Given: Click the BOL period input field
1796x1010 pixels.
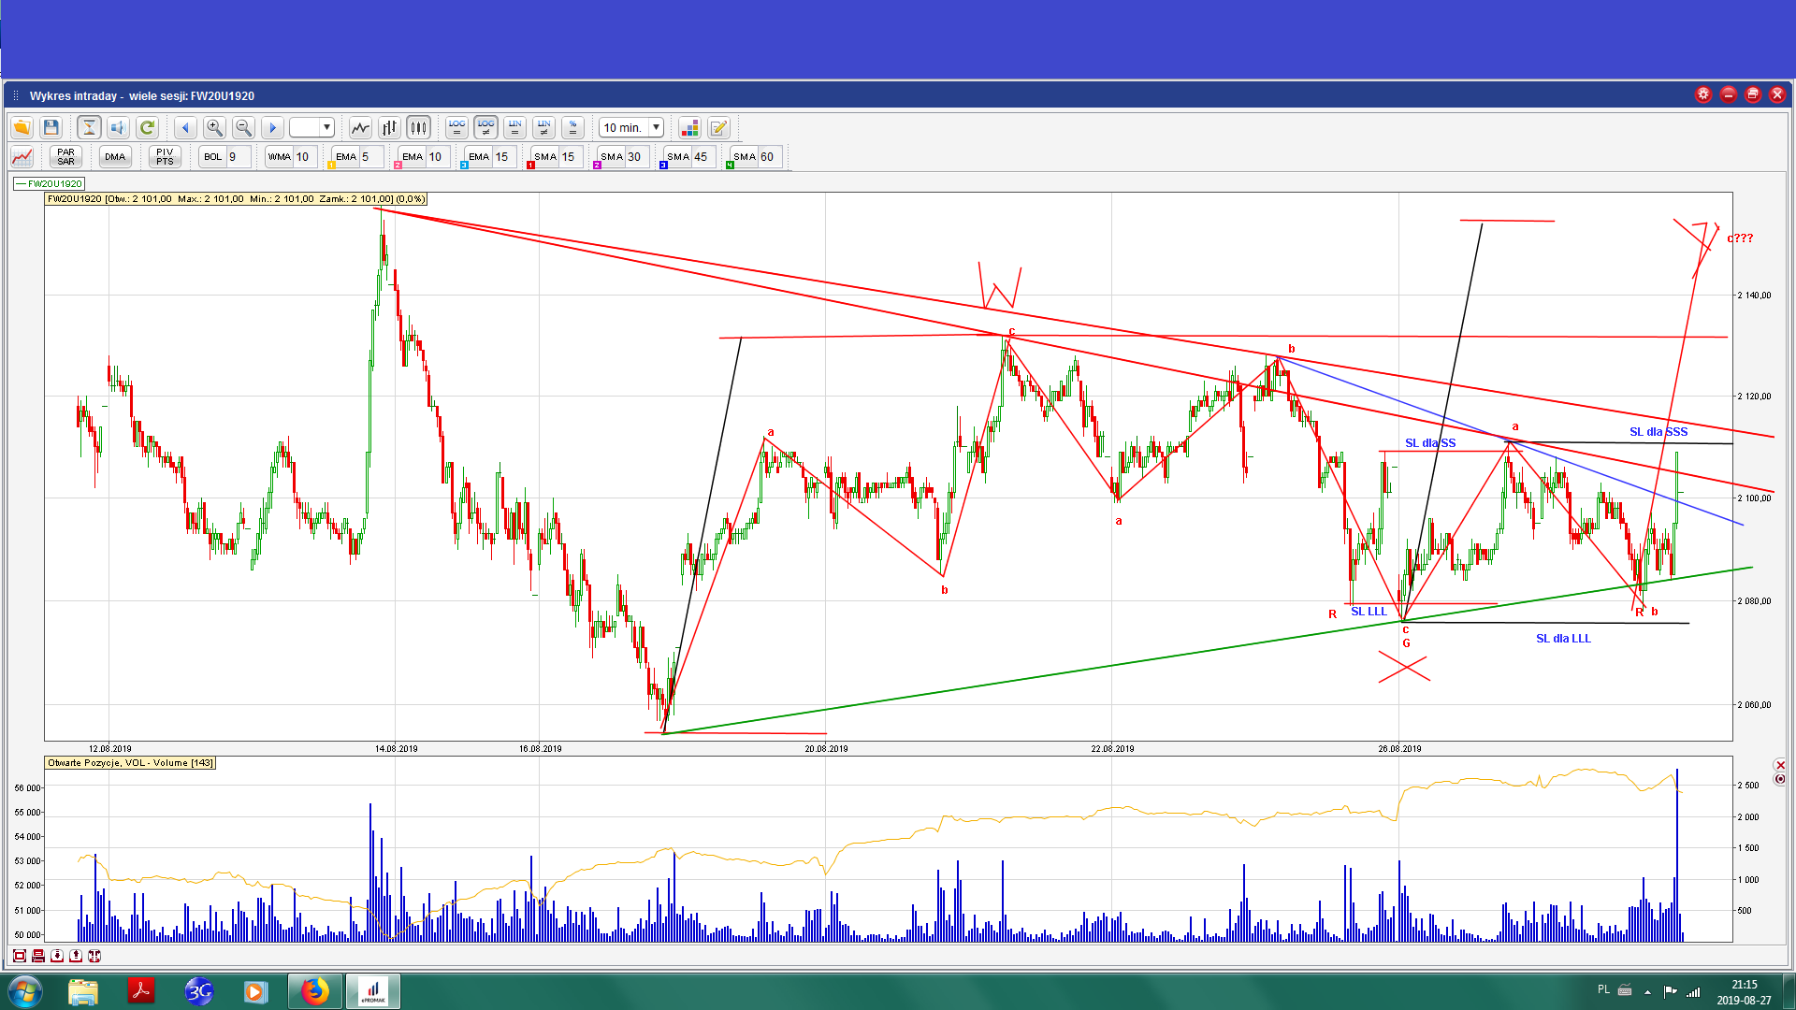Looking at the screenshot, I should point(238,156).
